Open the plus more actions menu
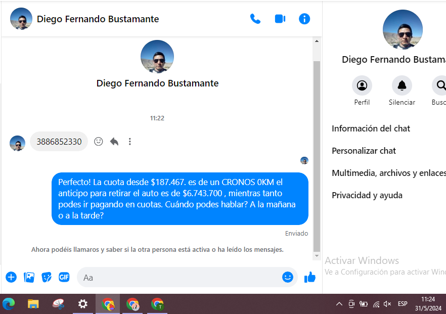Image resolution: width=446 pixels, height=314 pixels. coord(11,277)
